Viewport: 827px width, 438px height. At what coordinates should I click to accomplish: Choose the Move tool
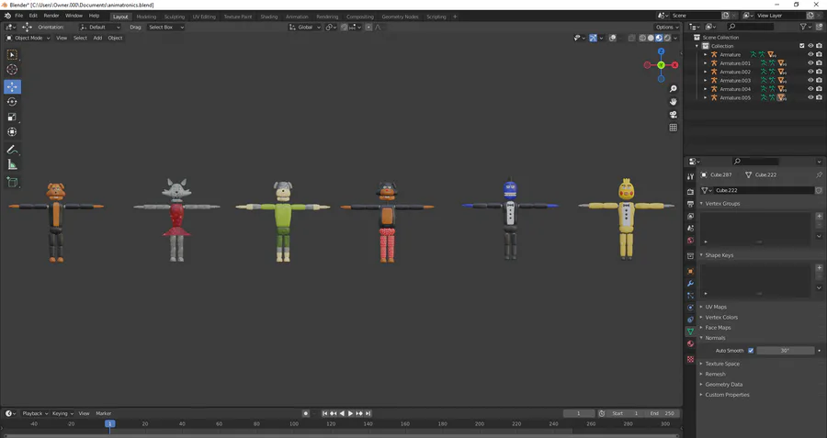pyautogui.click(x=12, y=86)
